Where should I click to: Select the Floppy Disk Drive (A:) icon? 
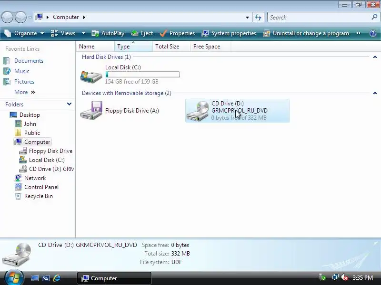point(91,110)
